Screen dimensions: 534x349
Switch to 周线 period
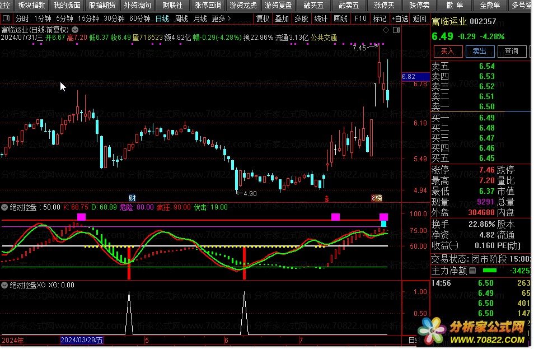[181, 18]
